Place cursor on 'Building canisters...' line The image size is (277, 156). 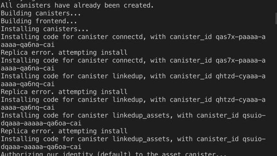[x=41, y=13]
